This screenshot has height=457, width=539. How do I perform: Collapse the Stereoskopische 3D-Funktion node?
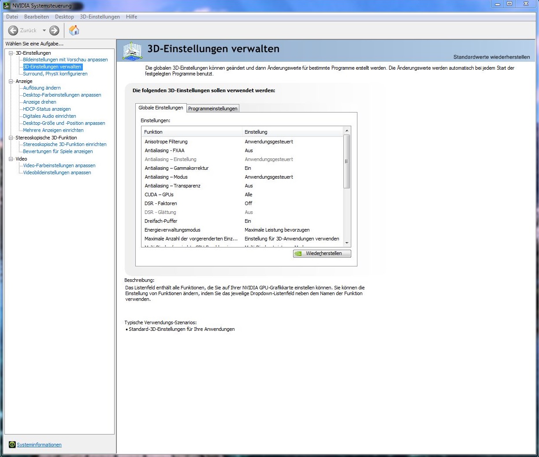click(11, 138)
